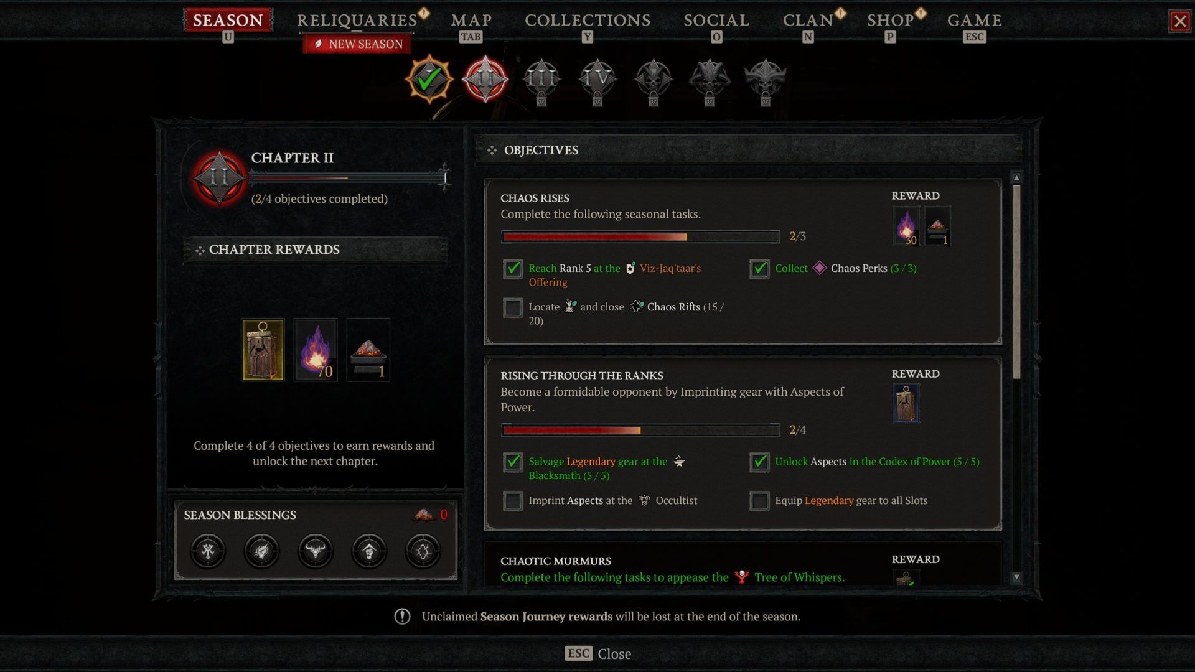Select the completed Chapter I badge

click(x=429, y=79)
